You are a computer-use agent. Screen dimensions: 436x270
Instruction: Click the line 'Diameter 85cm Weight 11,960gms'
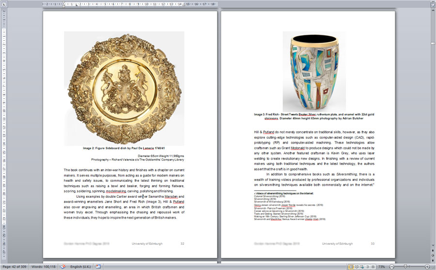point(161,156)
